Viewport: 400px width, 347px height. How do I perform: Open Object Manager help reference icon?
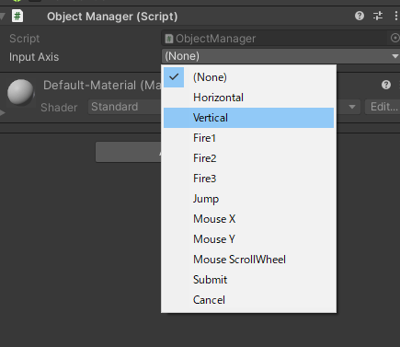360,16
